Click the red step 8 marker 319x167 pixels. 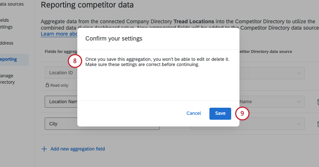(x=75, y=62)
